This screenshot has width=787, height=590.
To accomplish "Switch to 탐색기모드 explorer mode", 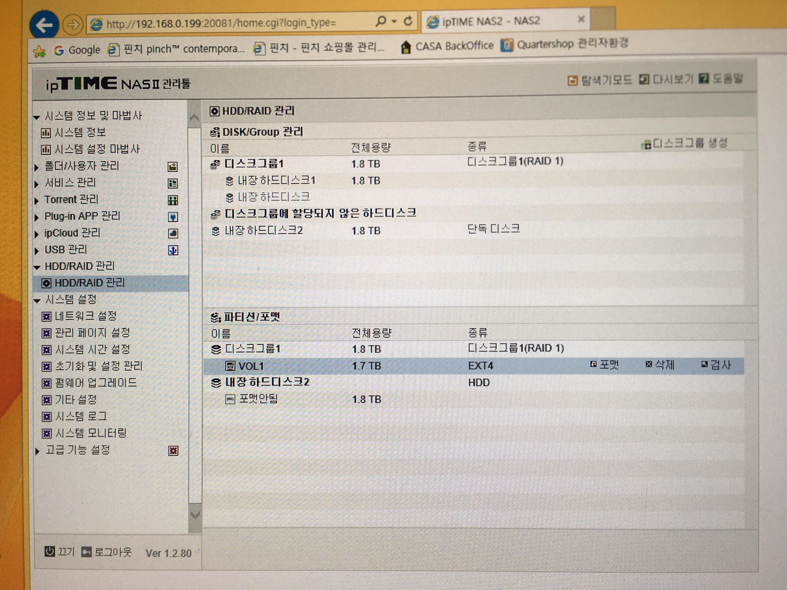I will click(x=599, y=80).
